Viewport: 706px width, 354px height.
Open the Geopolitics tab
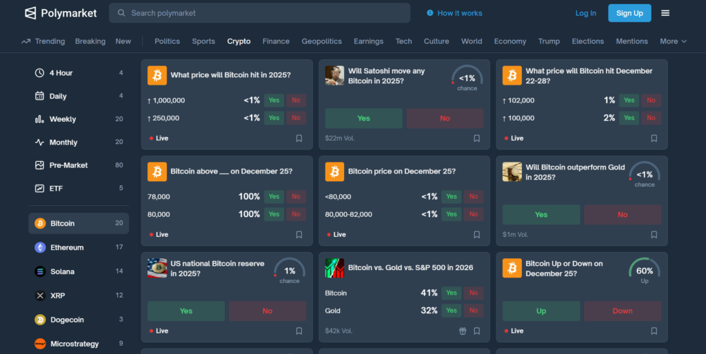tap(321, 41)
